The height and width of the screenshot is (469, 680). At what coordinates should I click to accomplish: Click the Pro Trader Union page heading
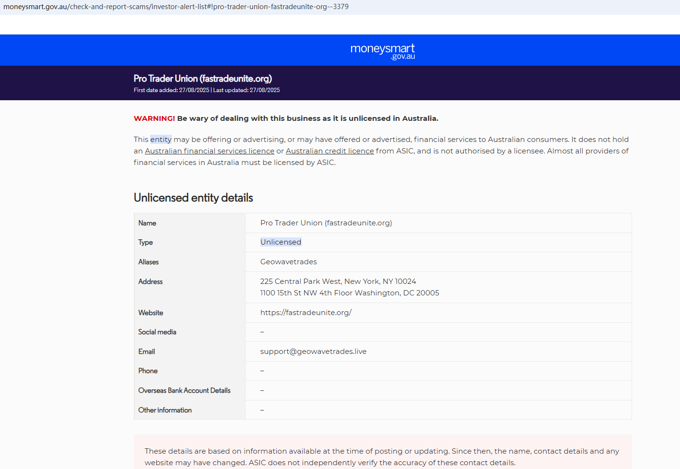pyautogui.click(x=203, y=79)
